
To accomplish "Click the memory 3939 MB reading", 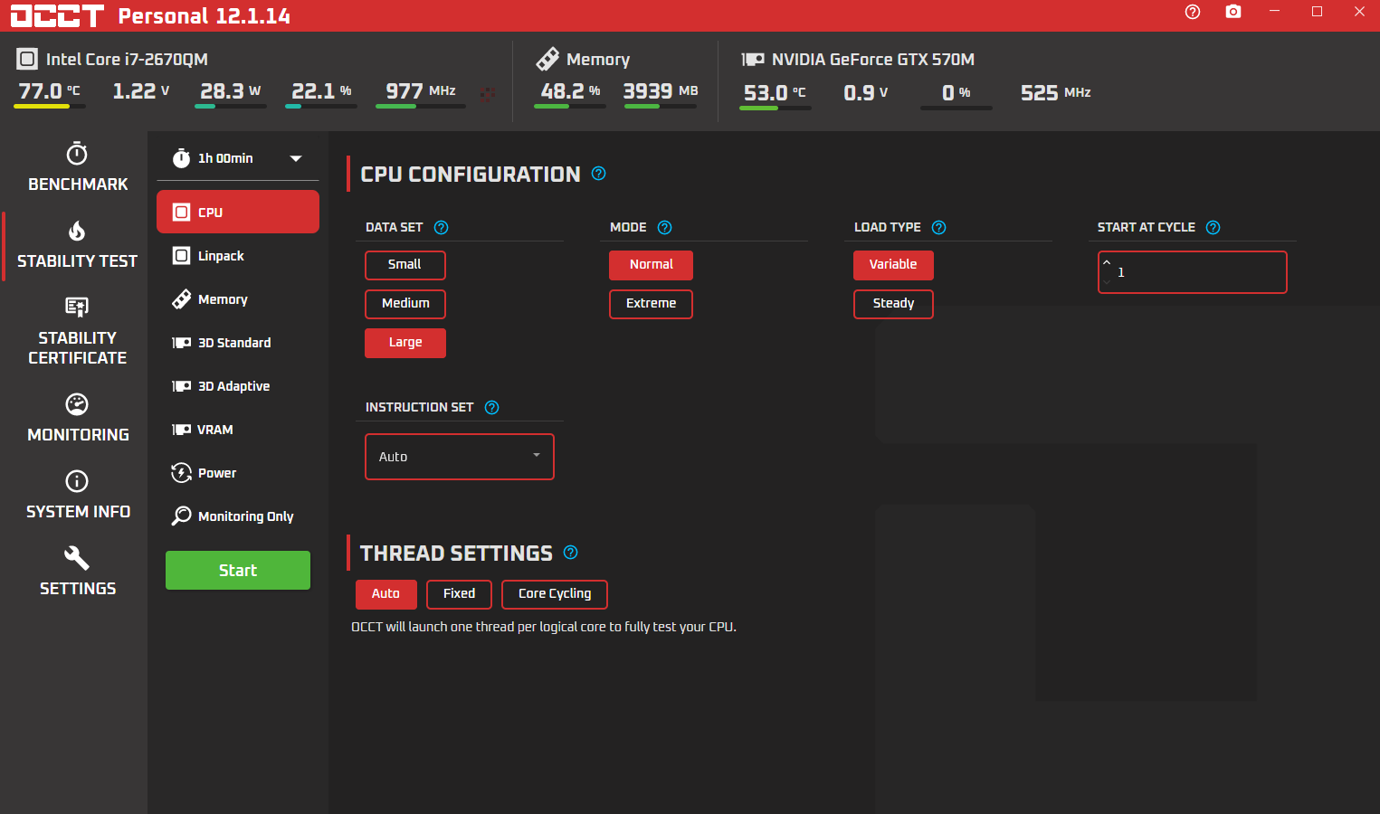I will 661,91.
